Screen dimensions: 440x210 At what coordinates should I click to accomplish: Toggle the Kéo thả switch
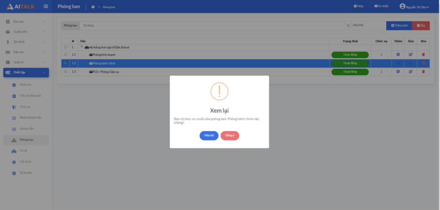(x=349, y=25)
